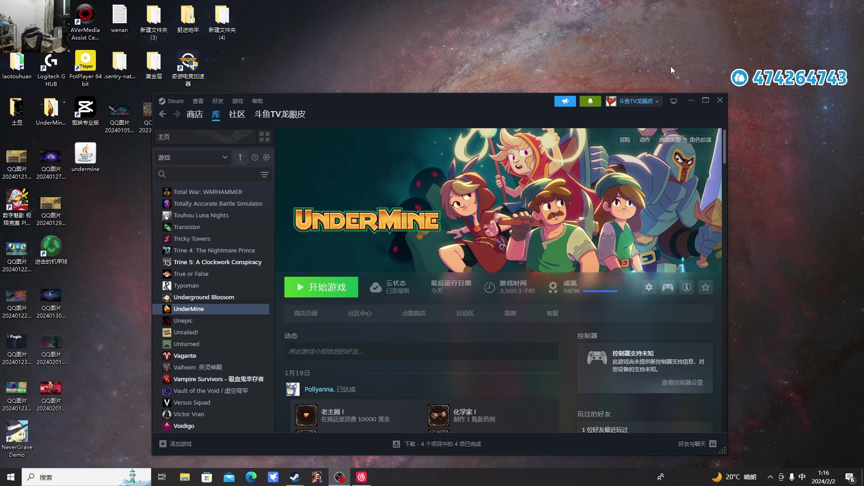The image size is (864, 486).
Task: Open advanced filter options icon
Action: [x=265, y=175]
